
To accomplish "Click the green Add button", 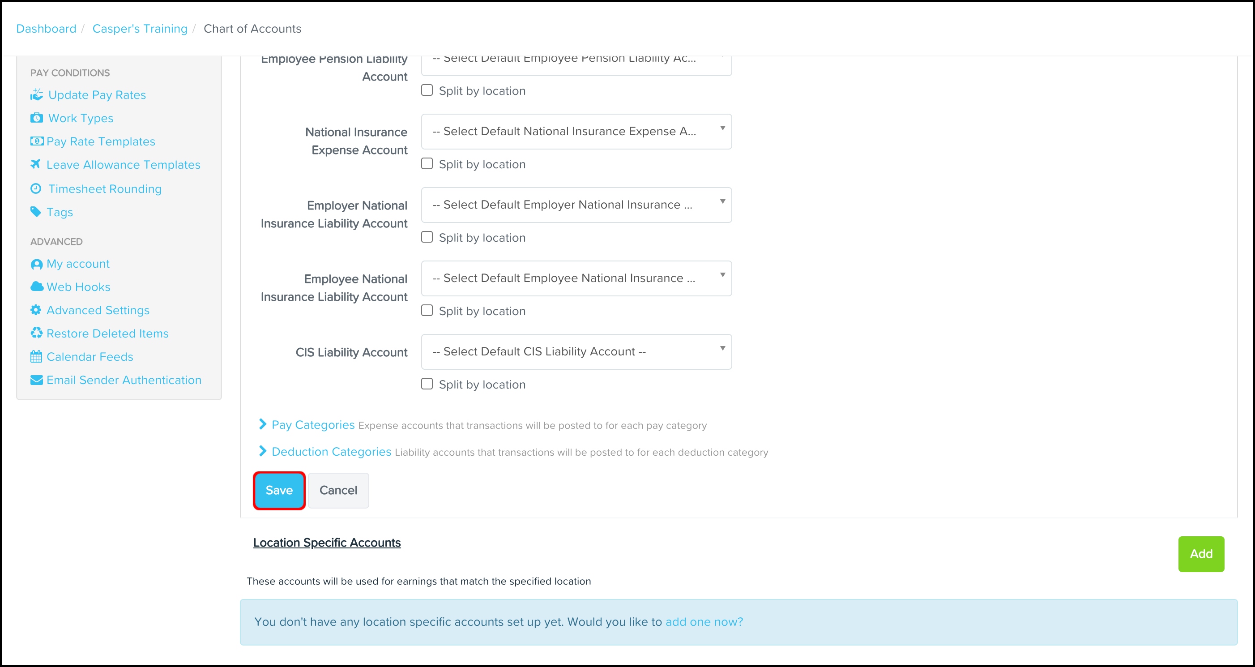I will click(x=1200, y=553).
